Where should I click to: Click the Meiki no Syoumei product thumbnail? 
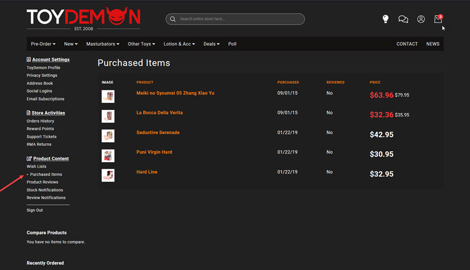click(x=108, y=96)
